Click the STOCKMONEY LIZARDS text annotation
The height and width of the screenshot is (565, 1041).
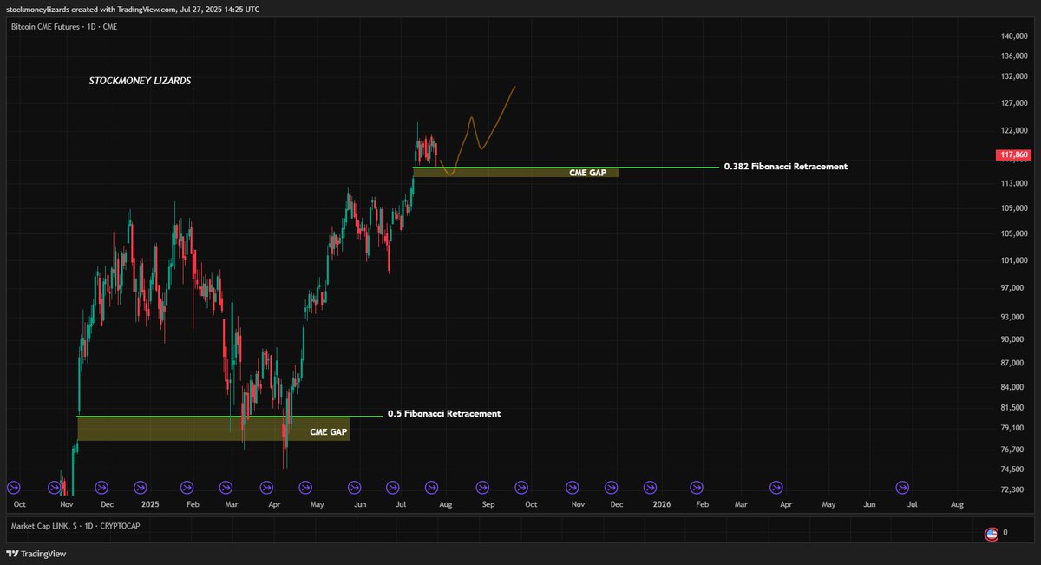(141, 81)
